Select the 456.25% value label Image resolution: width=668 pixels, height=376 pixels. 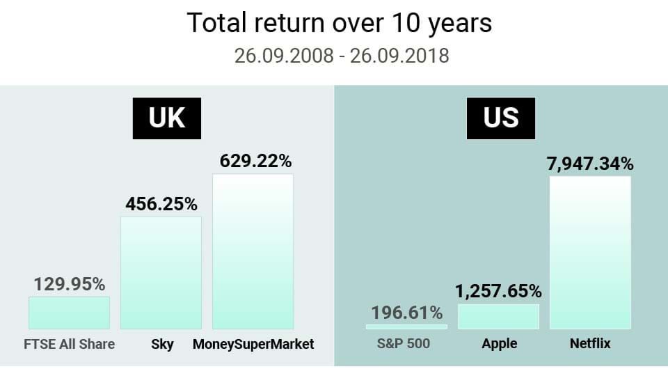coord(161,204)
